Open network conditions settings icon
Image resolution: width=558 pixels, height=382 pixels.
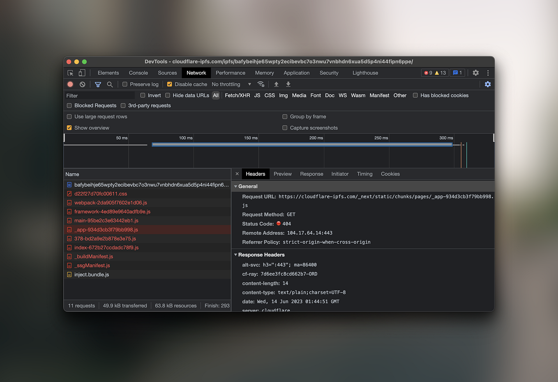point(261,84)
